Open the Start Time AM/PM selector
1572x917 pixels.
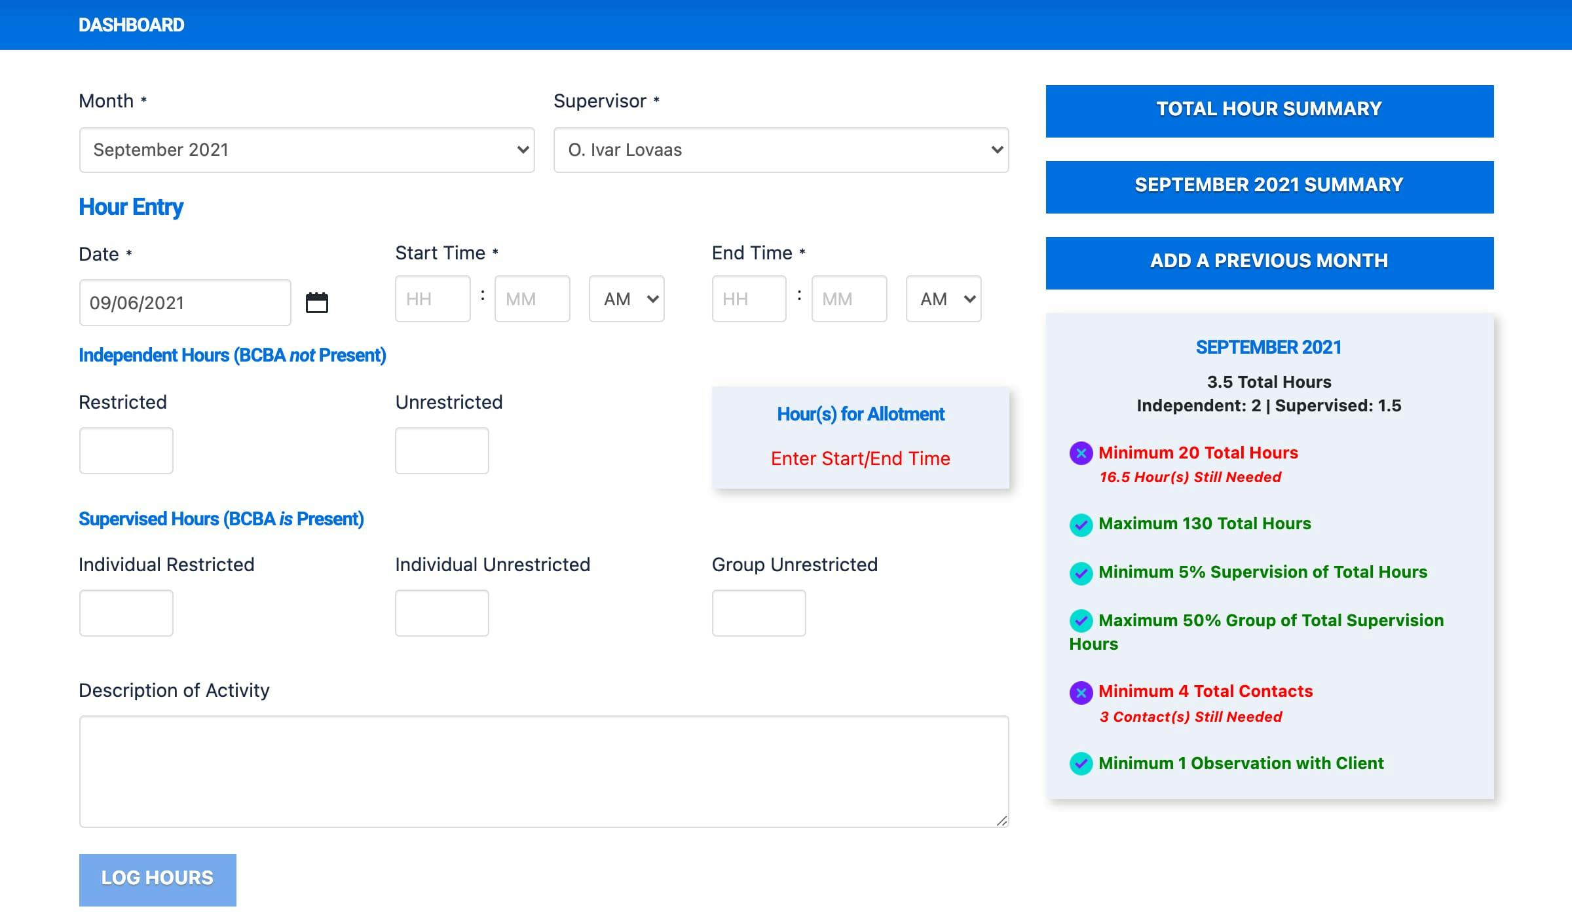(x=626, y=299)
